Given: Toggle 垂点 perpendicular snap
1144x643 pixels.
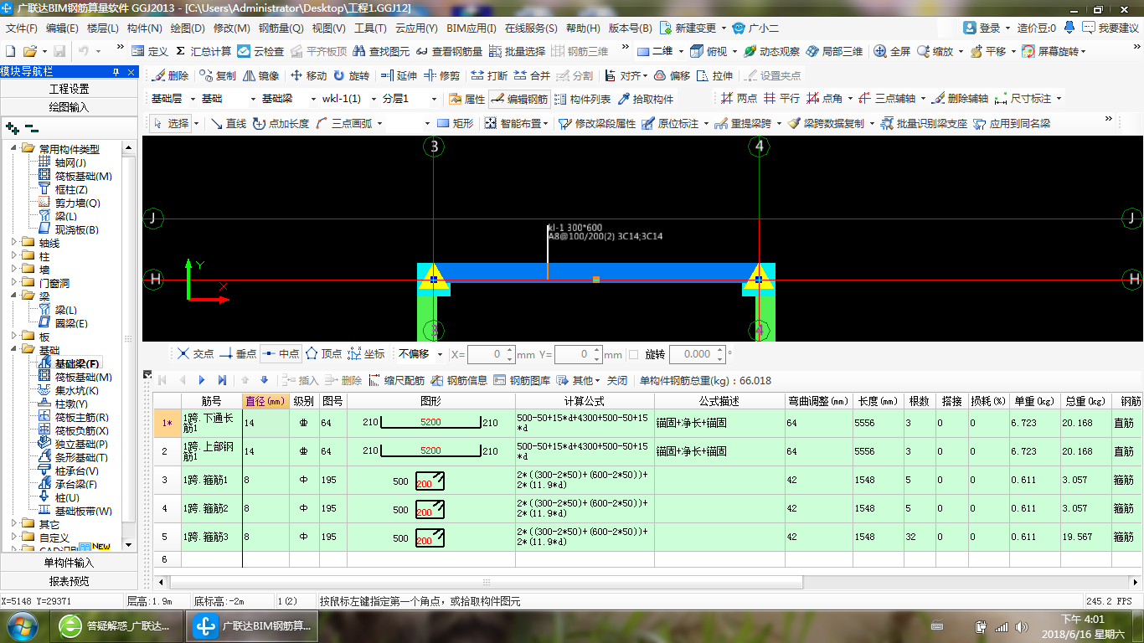Looking at the screenshot, I should tap(237, 354).
